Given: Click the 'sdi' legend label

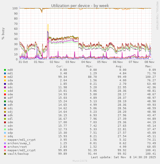Looking at the screenshot, I should (10, 108).
